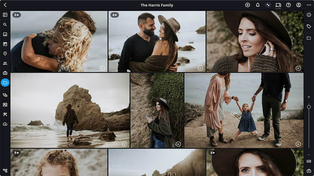The width and height of the screenshot is (314, 176).
Task: Click sync icon on family holding hands photo
Action: pos(298,144)
